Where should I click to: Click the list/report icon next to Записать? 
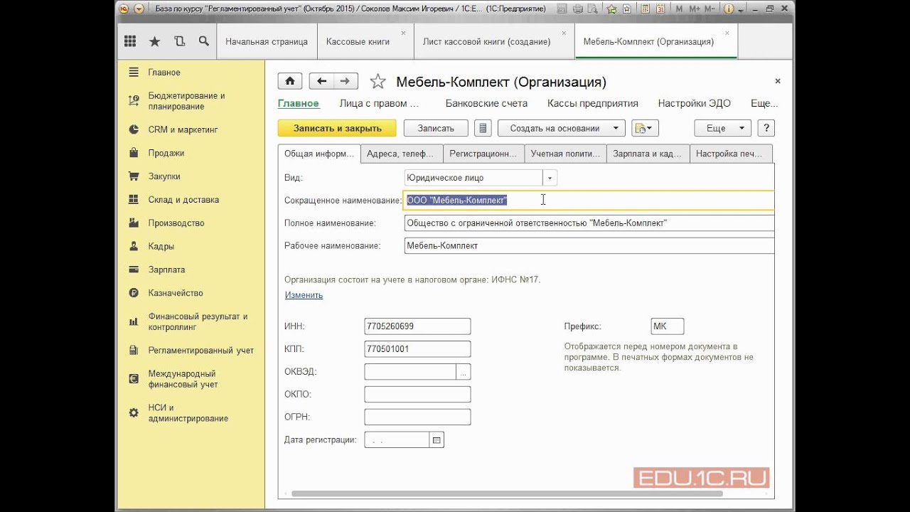point(483,128)
